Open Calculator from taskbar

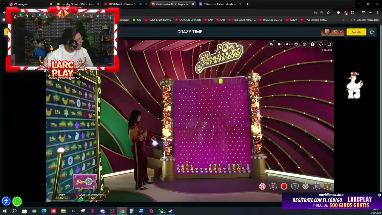(x=132, y=211)
